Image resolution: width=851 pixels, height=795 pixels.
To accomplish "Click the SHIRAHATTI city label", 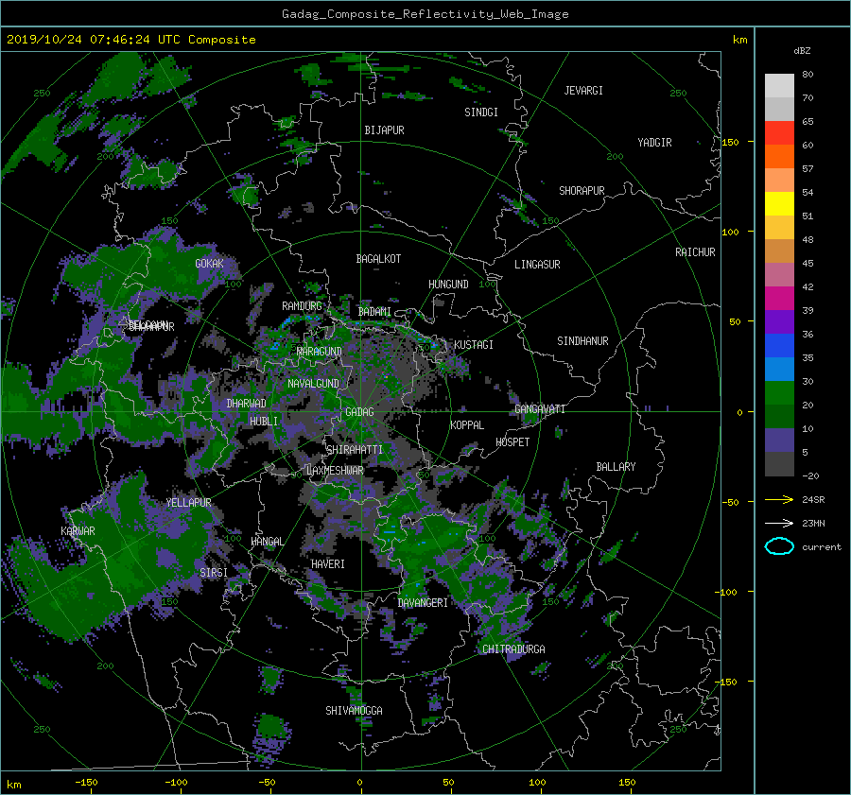I will [355, 450].
